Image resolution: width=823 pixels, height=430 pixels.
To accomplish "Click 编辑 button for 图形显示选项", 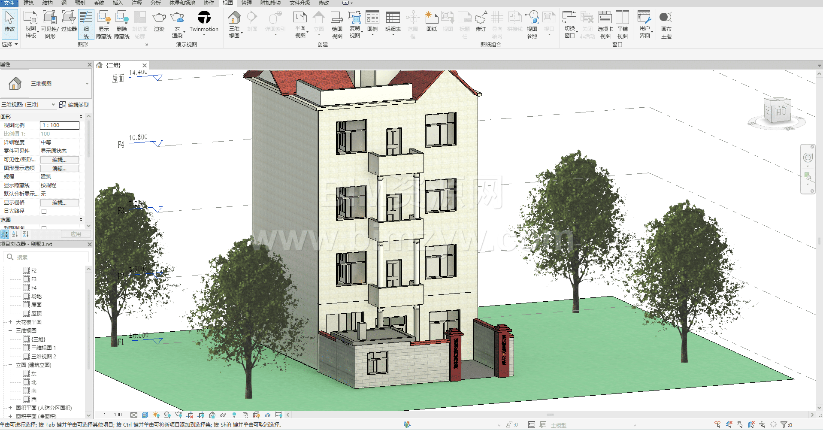I will (x=59, y=168).
